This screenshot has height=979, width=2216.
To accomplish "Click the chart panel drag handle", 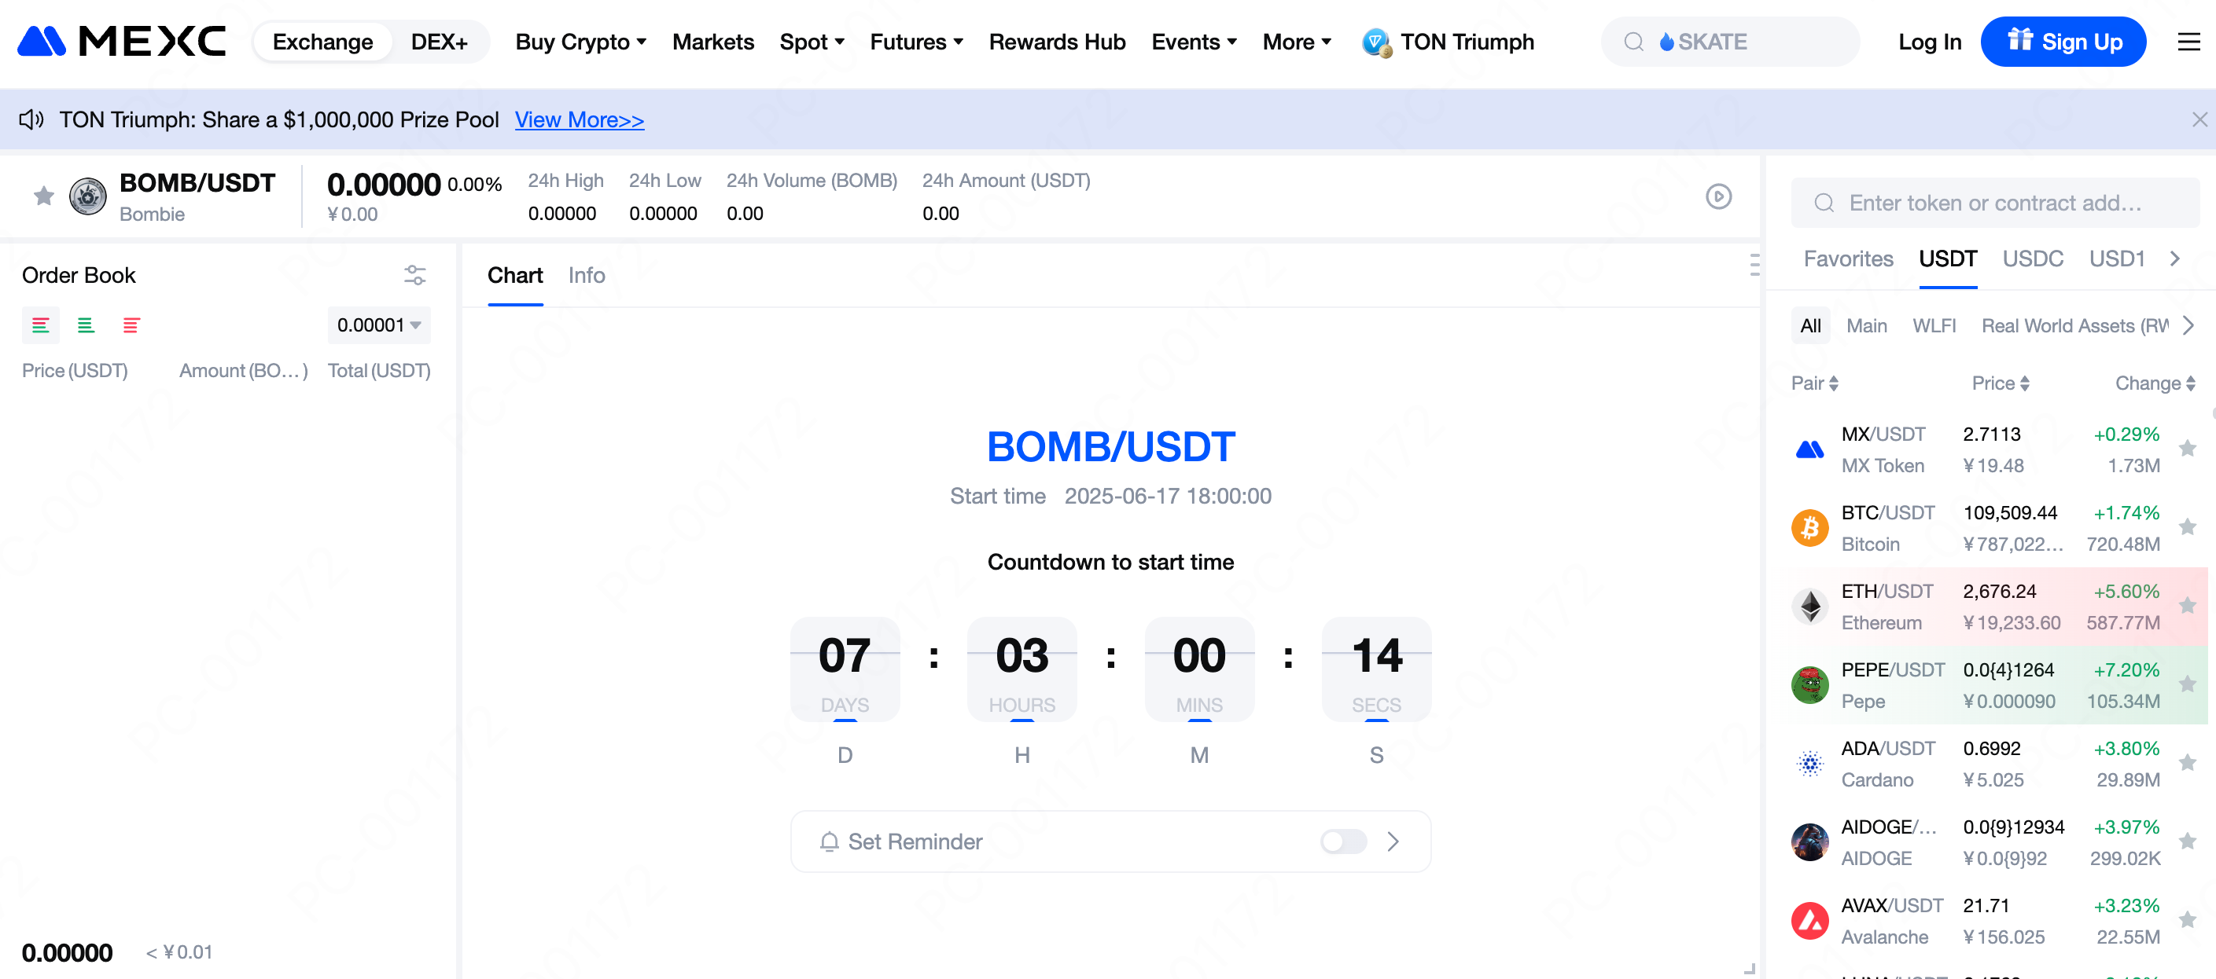I will 1754,265.
